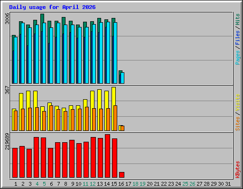
Task: Click day 8 on the x-axis
Action: (65, 184)
